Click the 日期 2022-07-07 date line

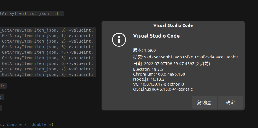click(172, 64)
